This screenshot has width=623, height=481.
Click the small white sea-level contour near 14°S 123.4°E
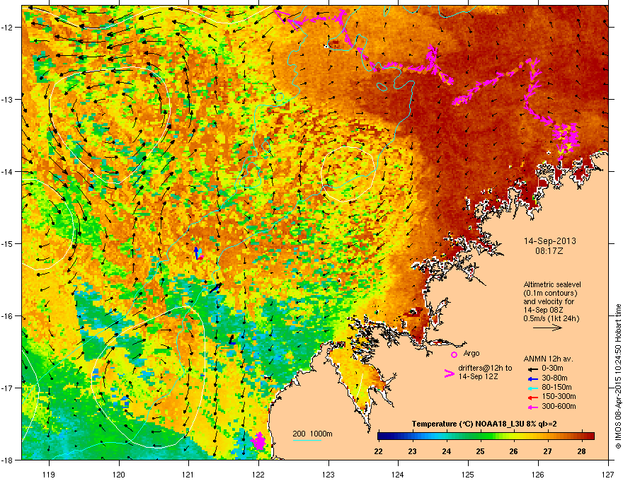pyautogui.click(x=348, y=174)
